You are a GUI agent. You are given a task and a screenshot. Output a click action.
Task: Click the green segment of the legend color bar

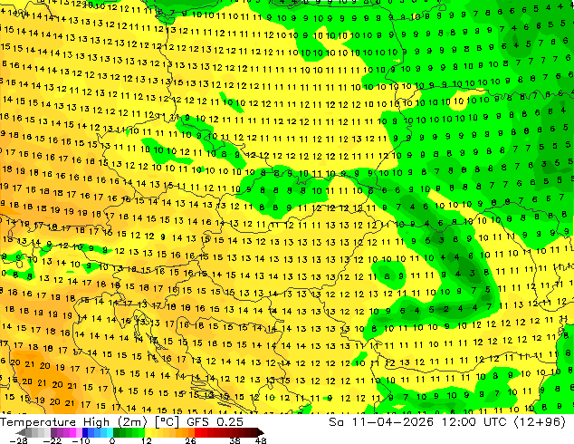point(129,432)
